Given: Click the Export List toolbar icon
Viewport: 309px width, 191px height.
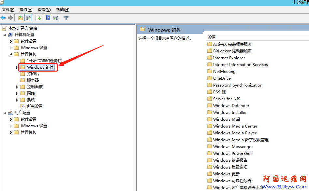Looking at the screenshot, I should tap(38, 18).
